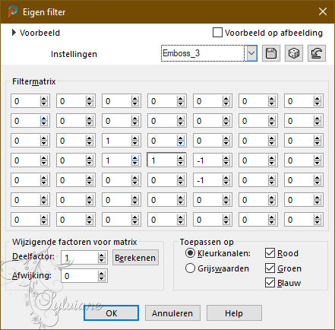Screen dimensions: 335x330
Task: Increase the center matrix cell value
Action: [180, 158]
